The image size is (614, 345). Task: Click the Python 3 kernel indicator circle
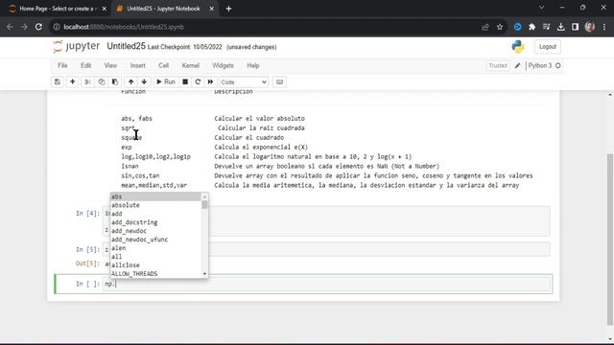(558, 66)
